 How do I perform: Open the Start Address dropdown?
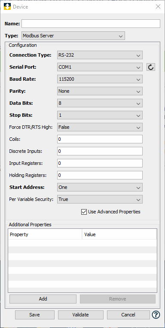point(100,187)
